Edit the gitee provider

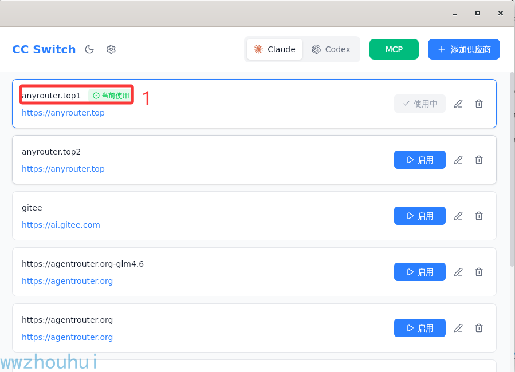pyautogui.click(x=458, y=216)
